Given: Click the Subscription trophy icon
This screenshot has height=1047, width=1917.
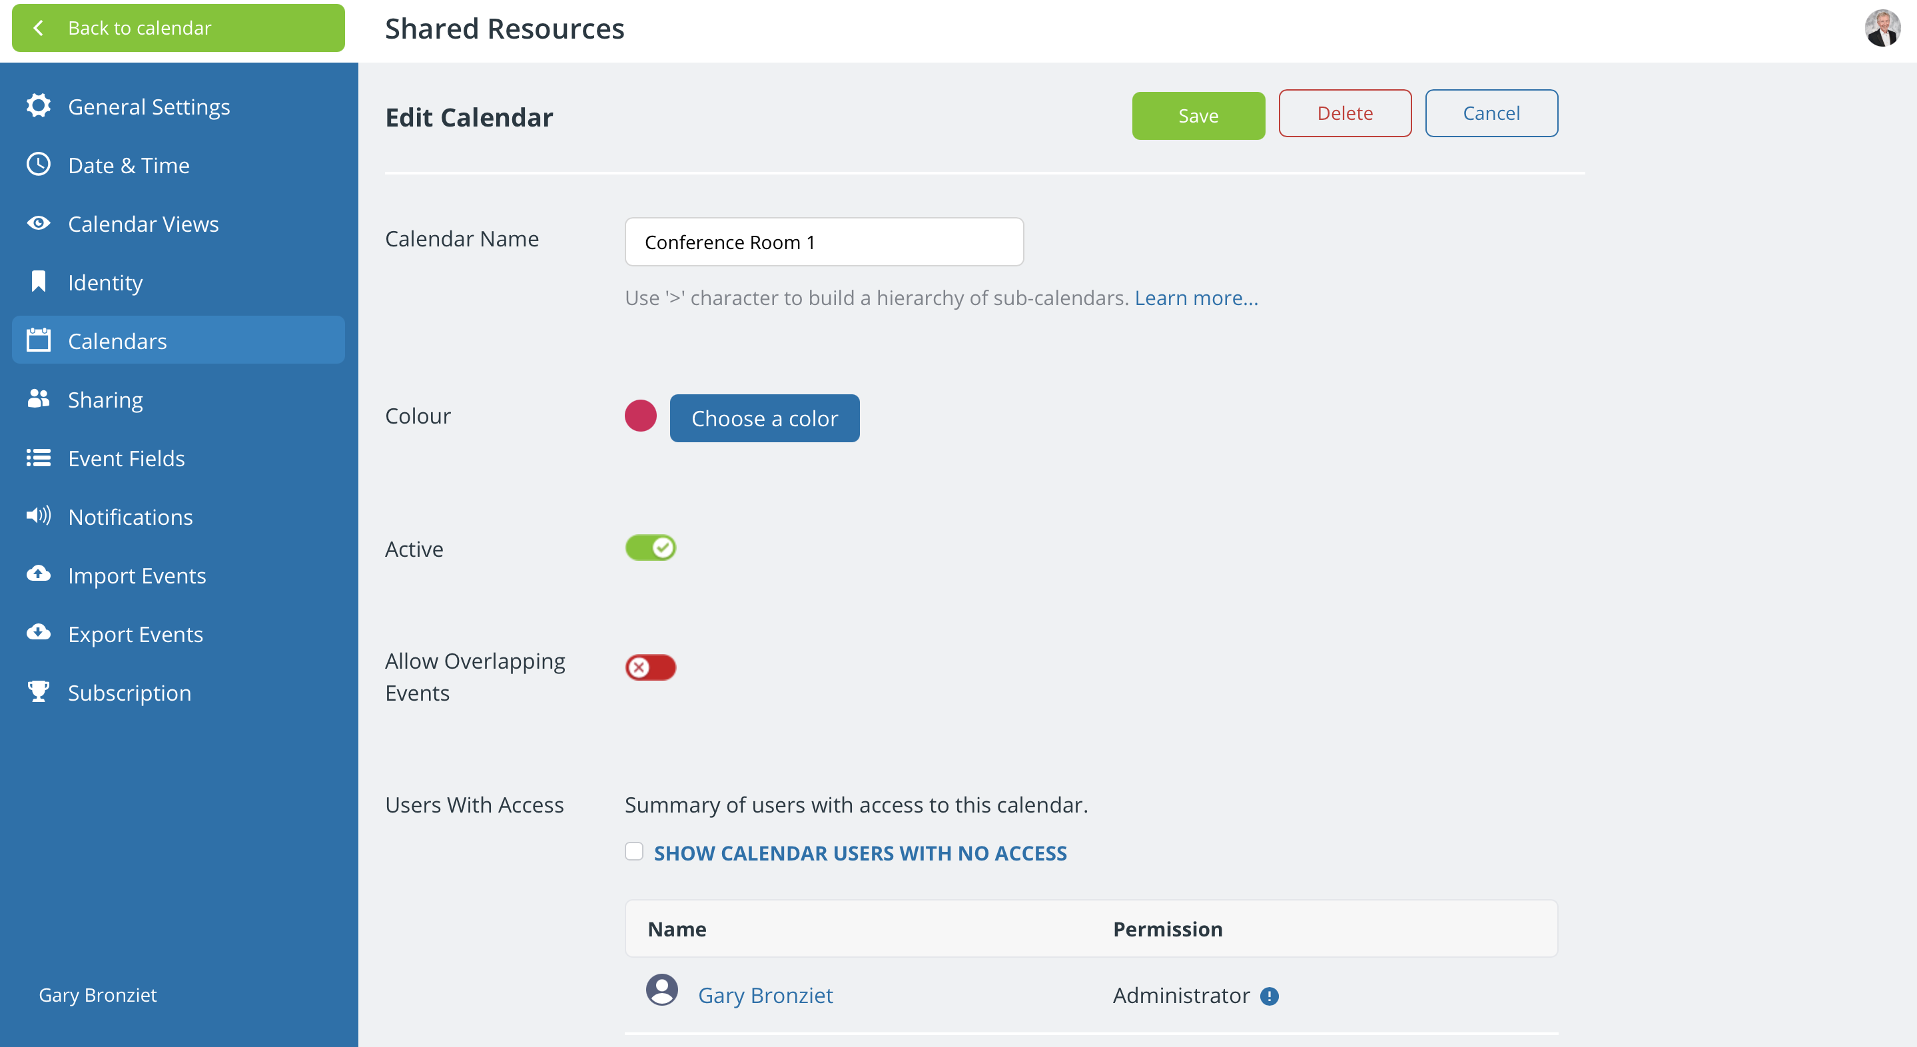Looking at the screenshot, I should 39,691.
